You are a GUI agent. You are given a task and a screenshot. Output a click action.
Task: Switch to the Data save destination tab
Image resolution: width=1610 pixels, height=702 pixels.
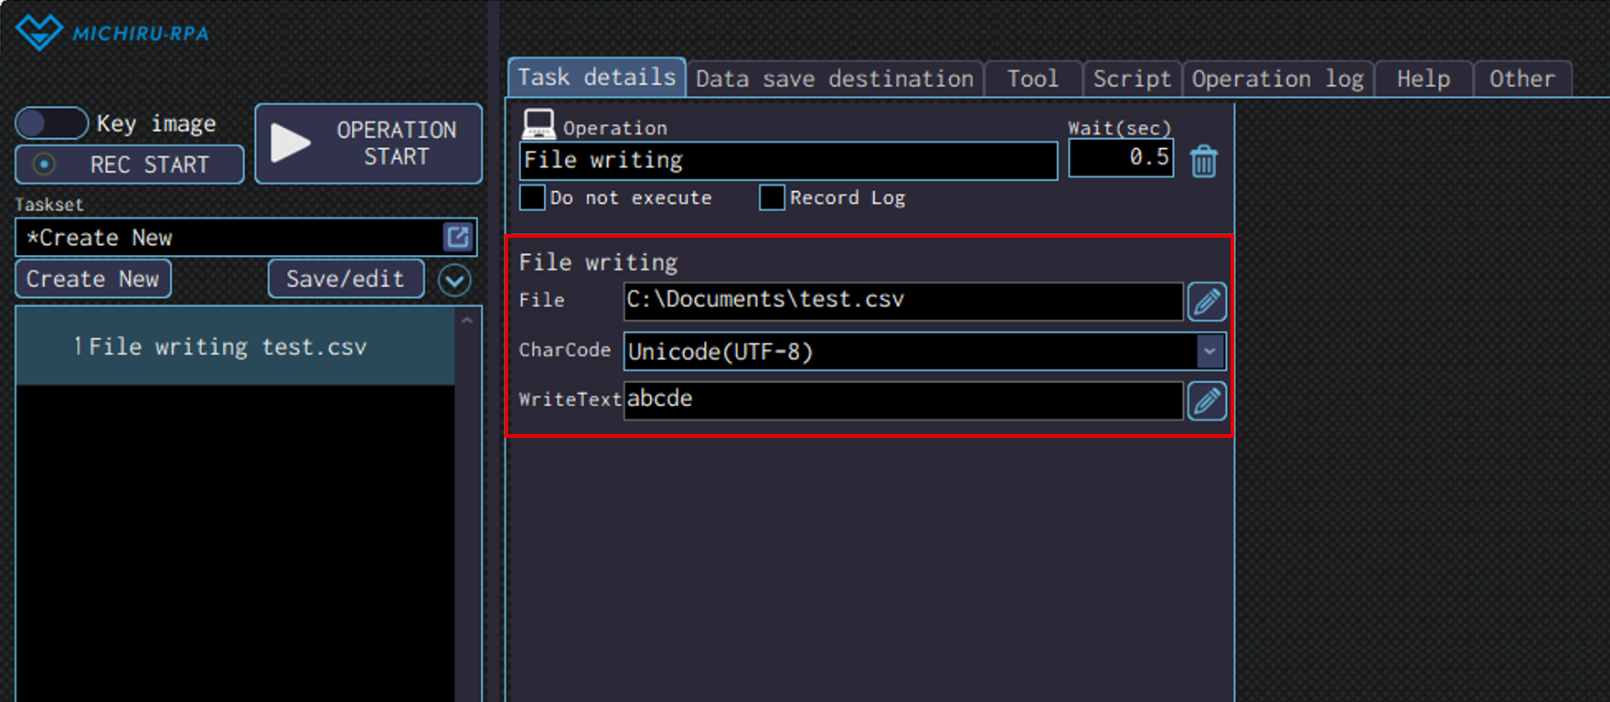[834, 80]
